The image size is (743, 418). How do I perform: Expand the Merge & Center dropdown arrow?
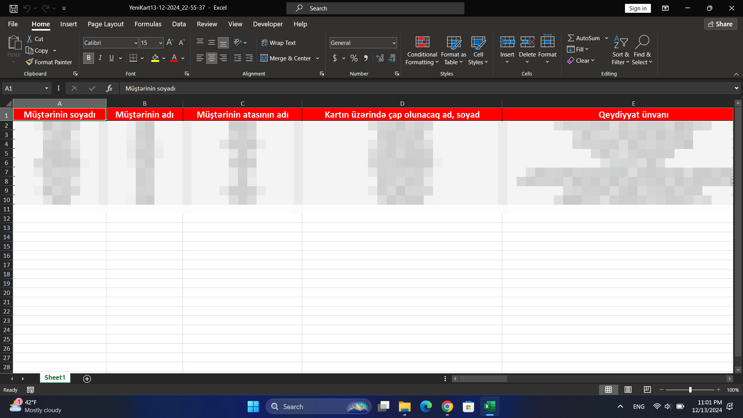point(317,58)
